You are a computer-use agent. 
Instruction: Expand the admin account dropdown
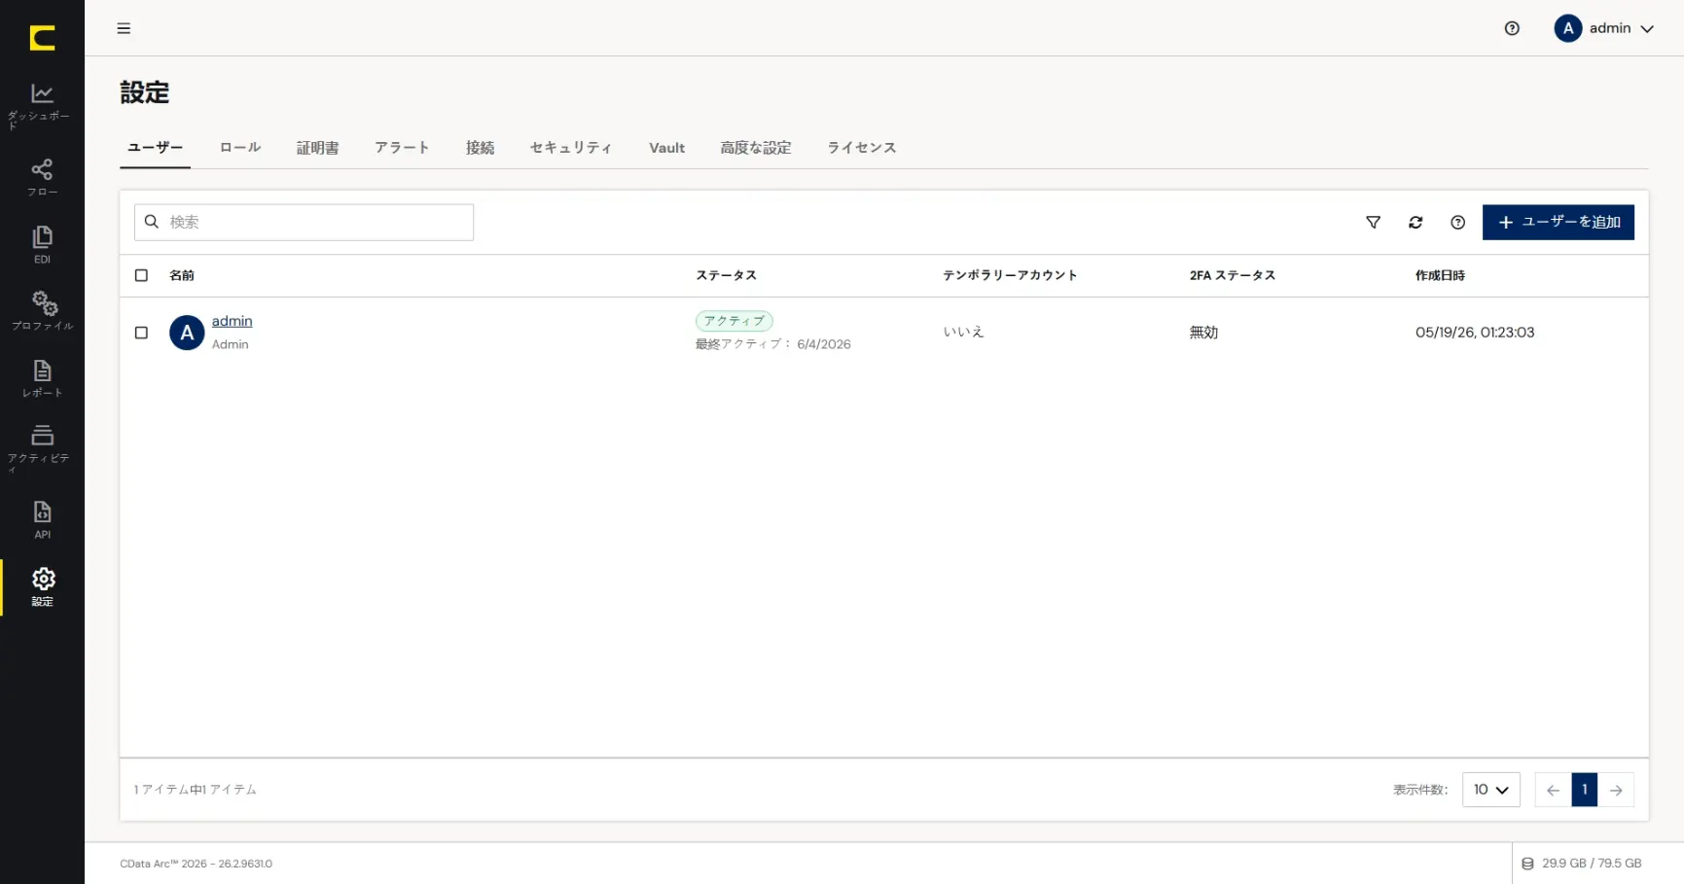(1647, 29)
